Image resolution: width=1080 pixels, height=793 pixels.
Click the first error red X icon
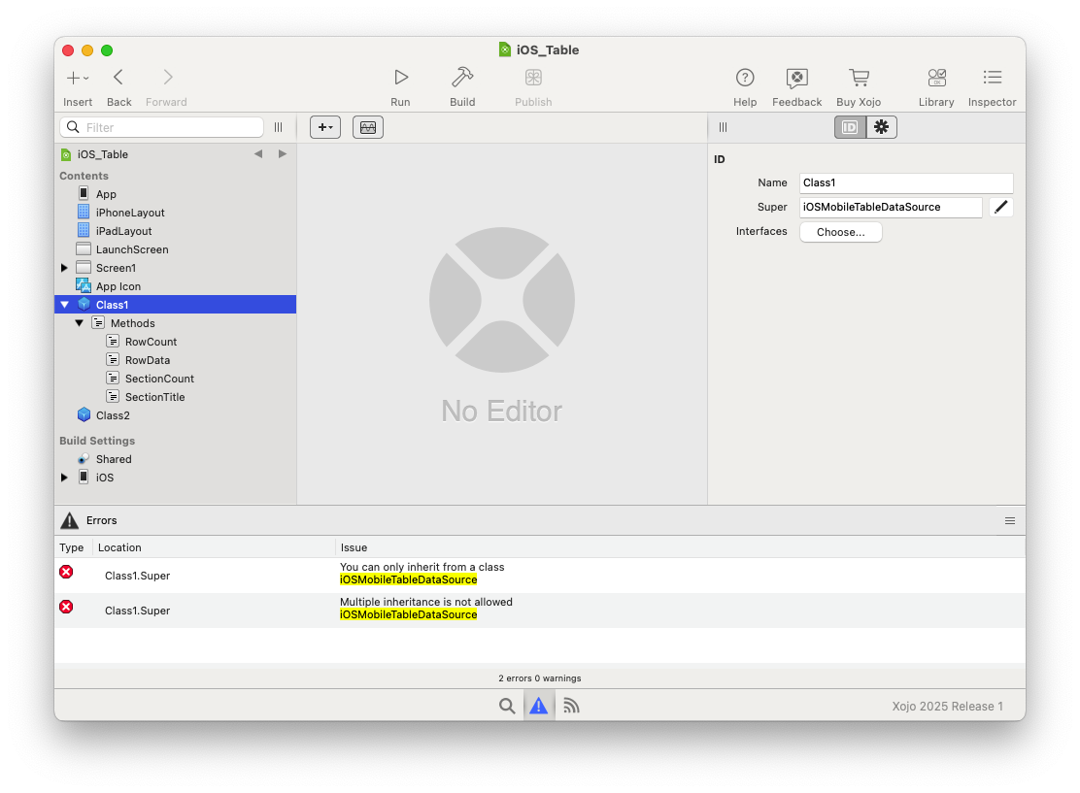tap(66, 572)
